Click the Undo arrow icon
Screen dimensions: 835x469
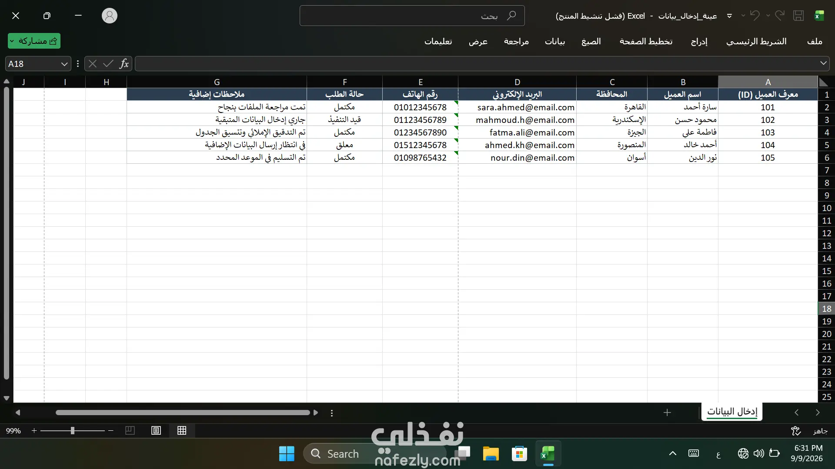(x=755, y=16)
